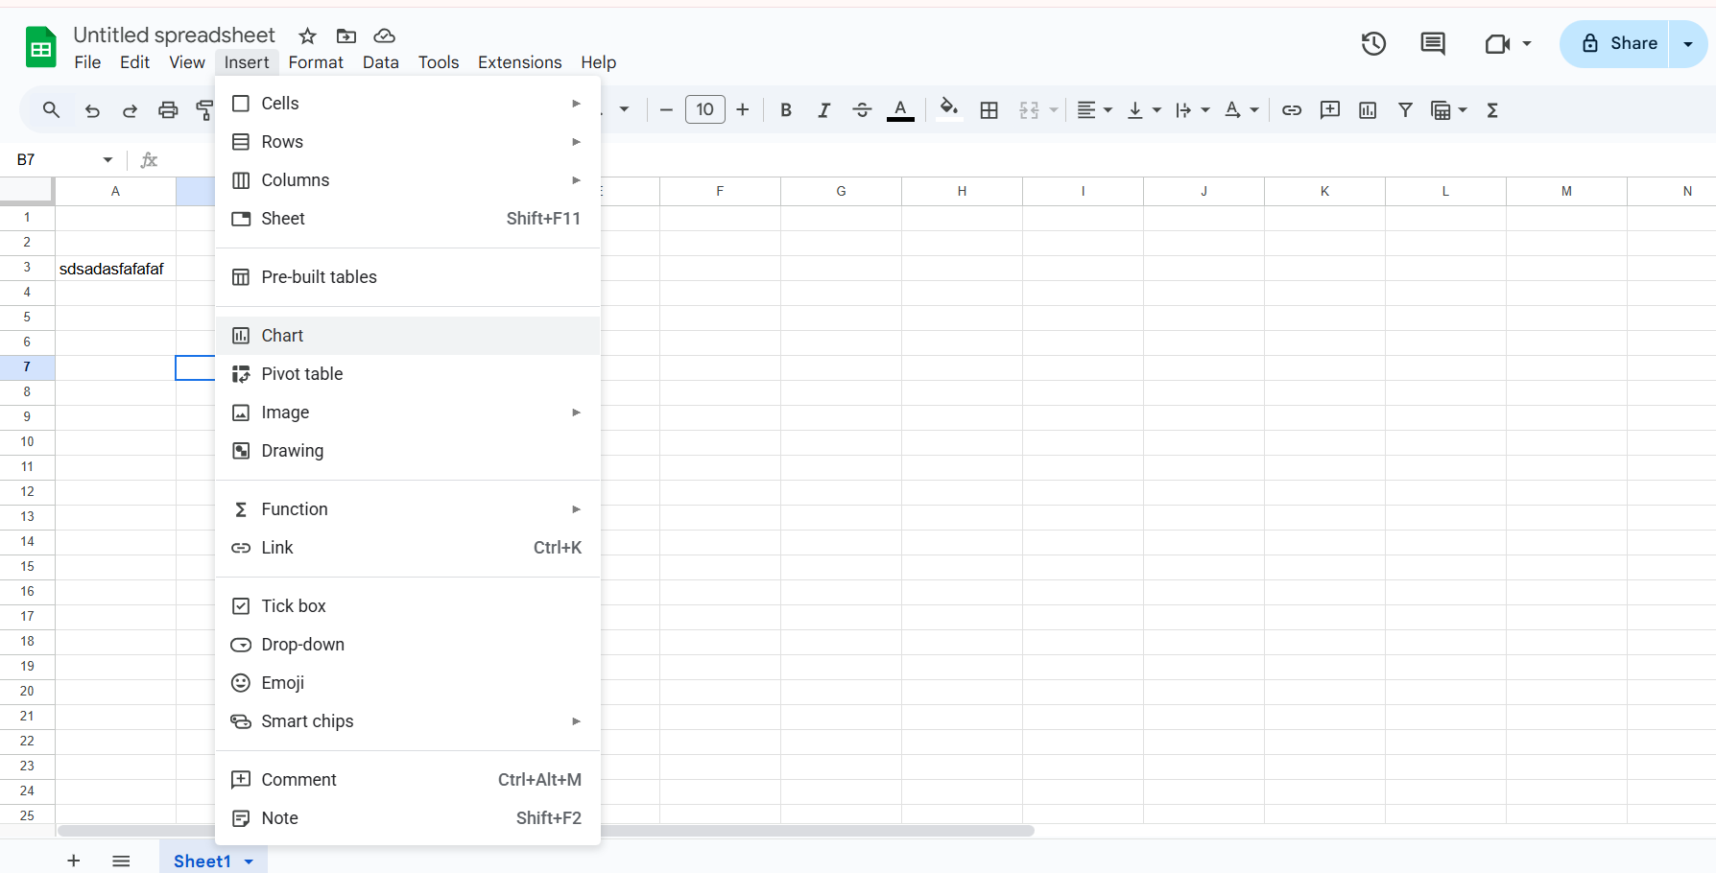Expand the name box dropdown for B7
The width and height of the screenshot is (1716, 873).
[107, 160]
